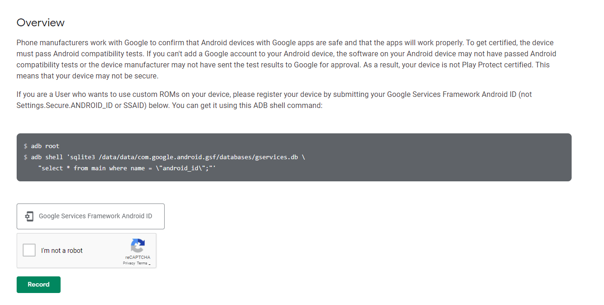The height and width of the screenshot is (305, 604).
Task: Click the "adb shell 'sqlite3" command line
Action: coord(165,157)
